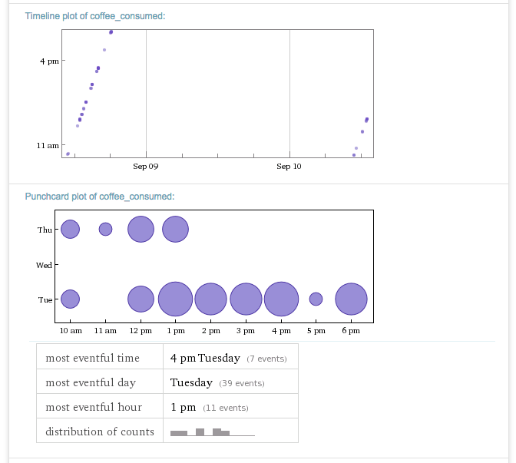
Task: Click the Tuesday 3 pm punchcard bubble
Action: (246, 299)
